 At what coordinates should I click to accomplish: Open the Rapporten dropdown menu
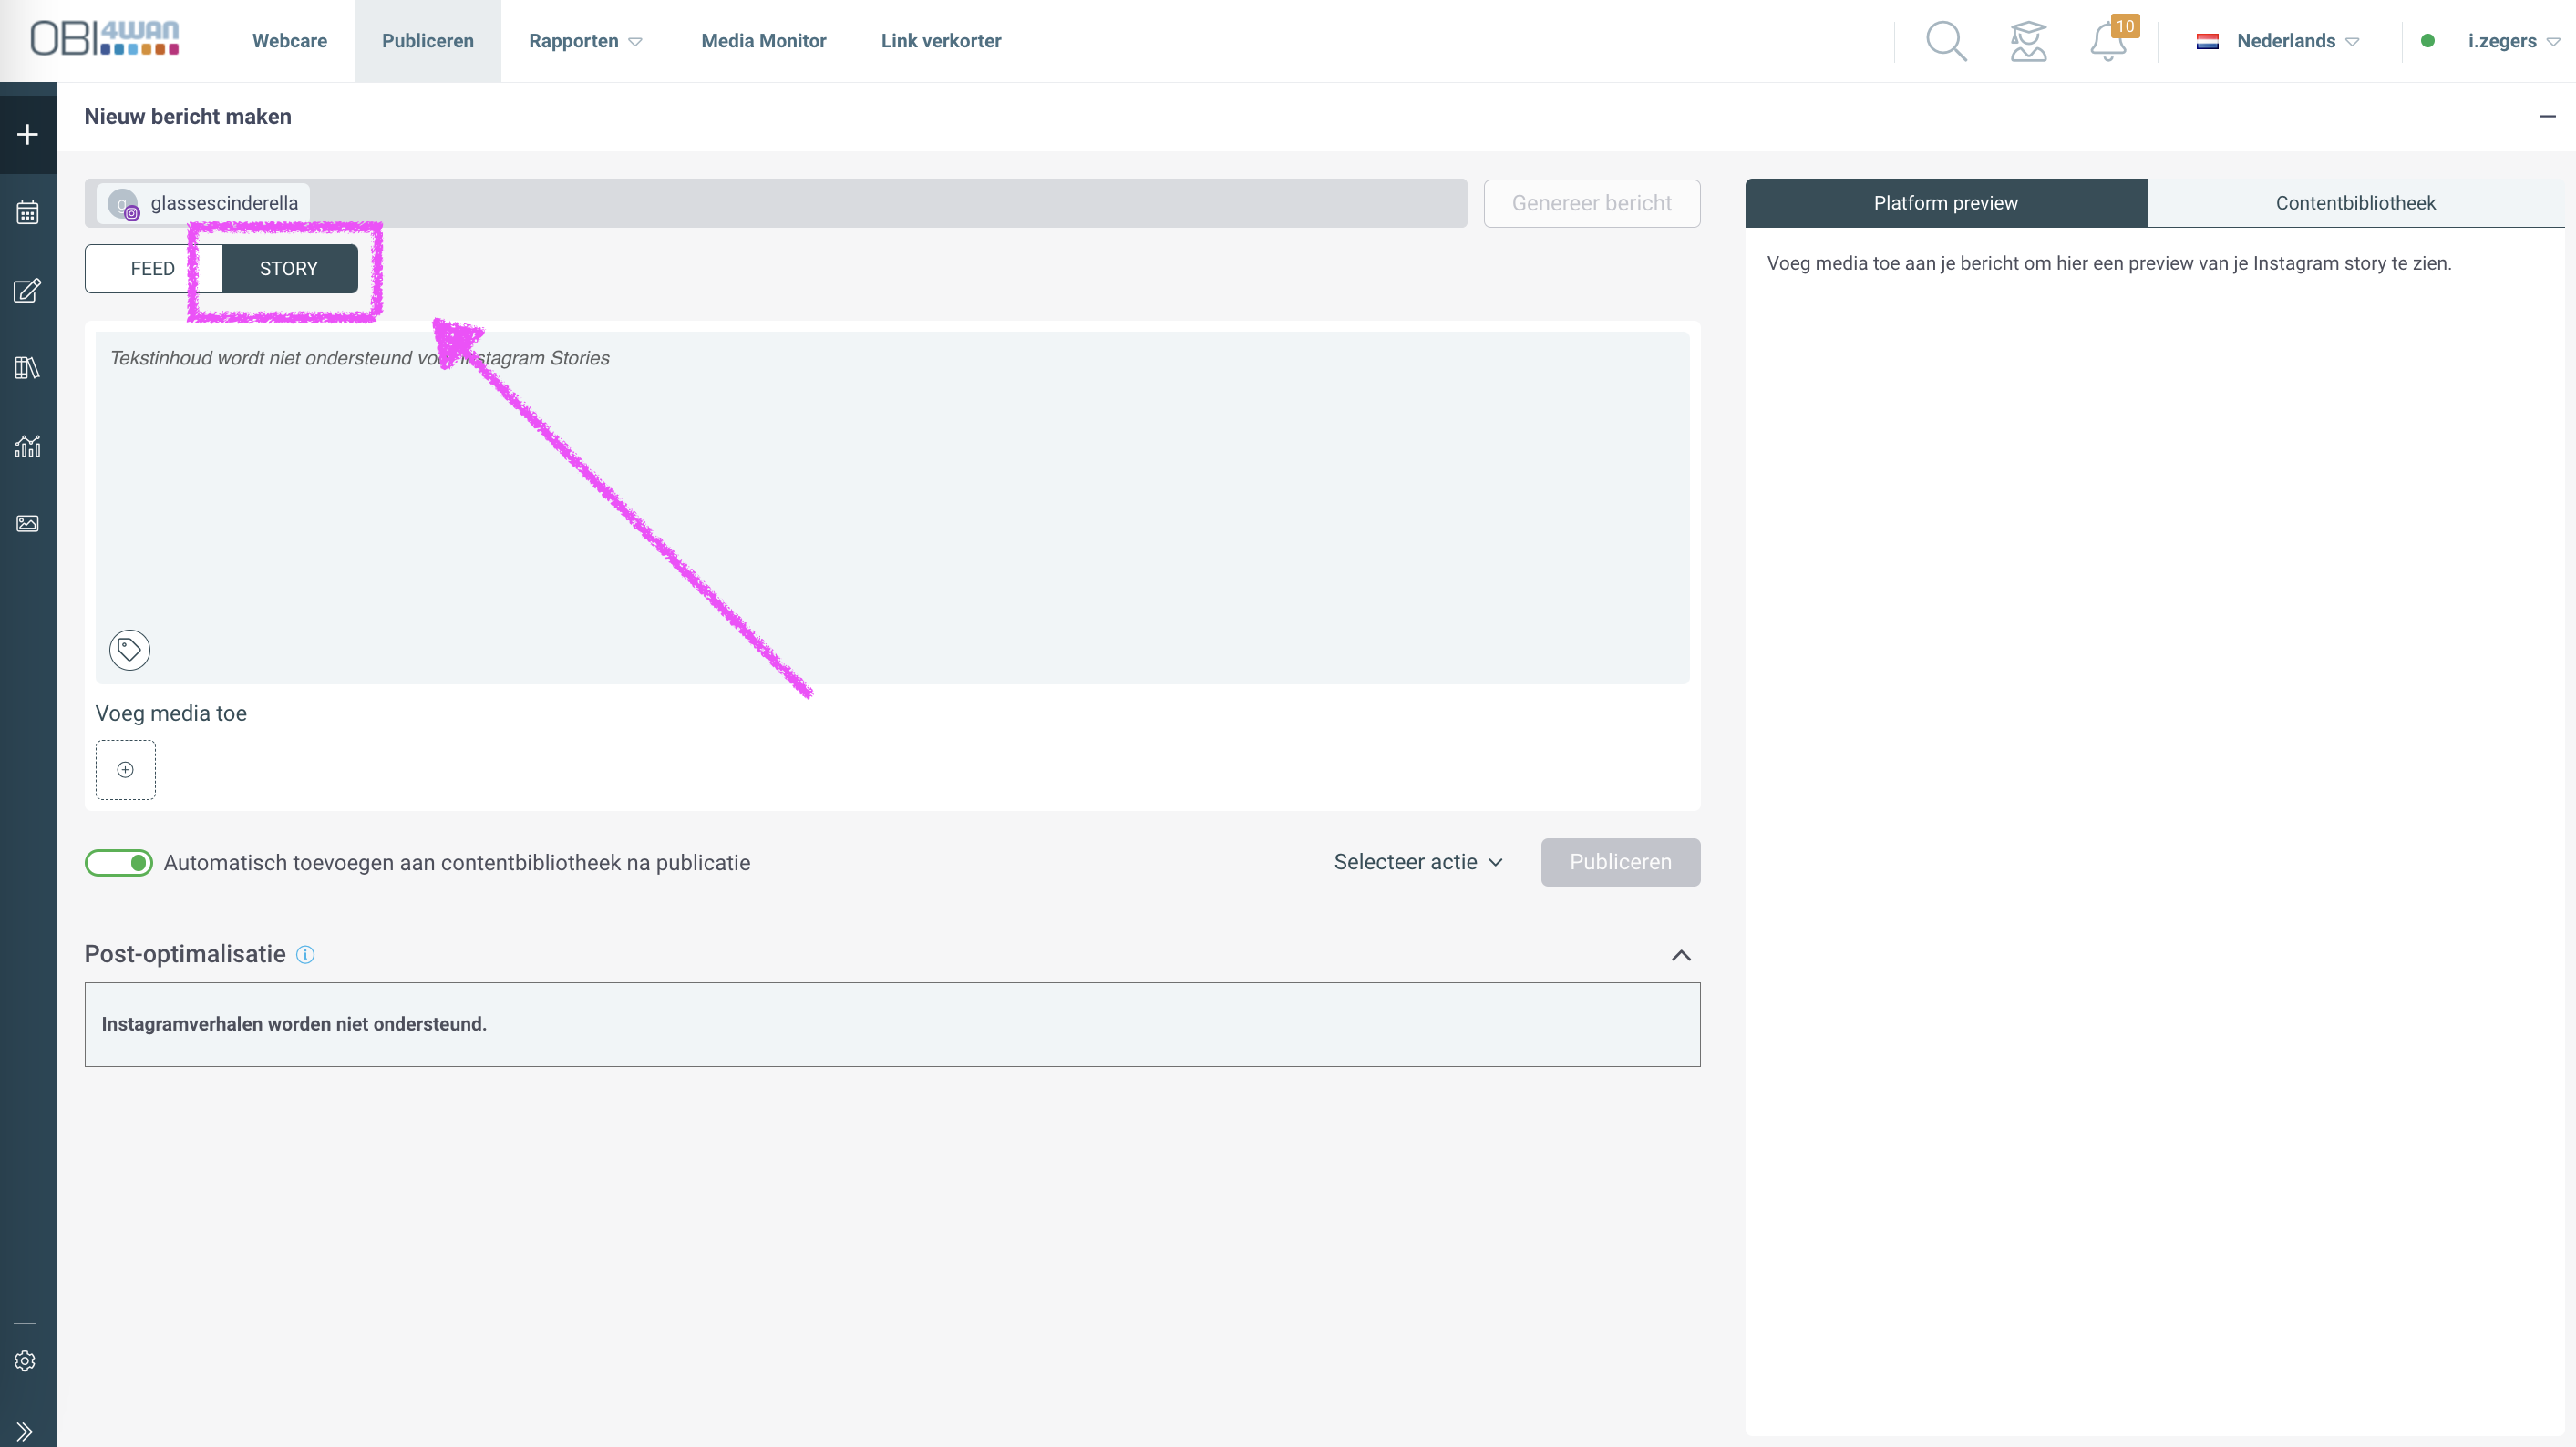click(585, 41)
